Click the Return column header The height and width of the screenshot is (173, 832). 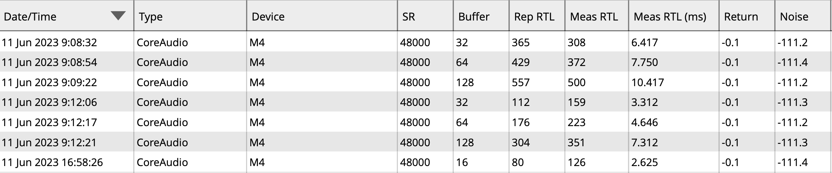[x=741, y=17]
